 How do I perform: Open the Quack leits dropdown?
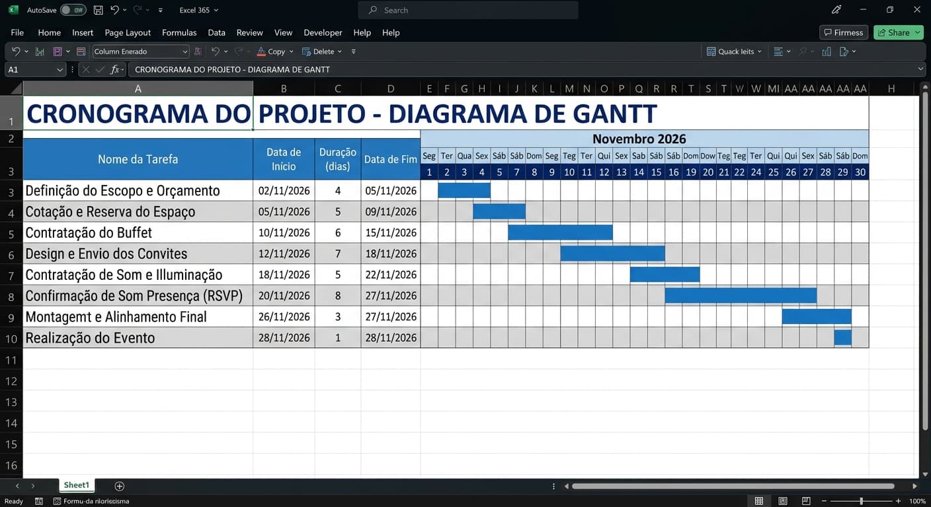[734, 51]
